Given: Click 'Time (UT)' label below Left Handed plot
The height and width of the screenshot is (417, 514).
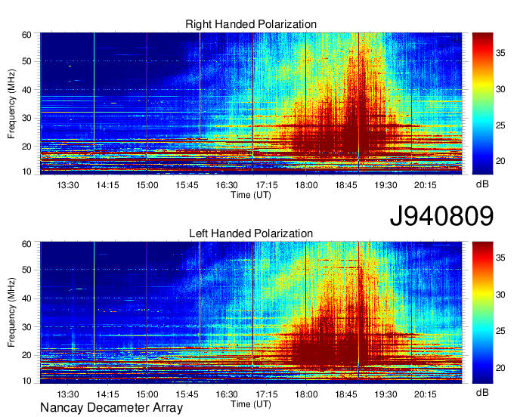Looking at the screenshot, I should (251, 404).
